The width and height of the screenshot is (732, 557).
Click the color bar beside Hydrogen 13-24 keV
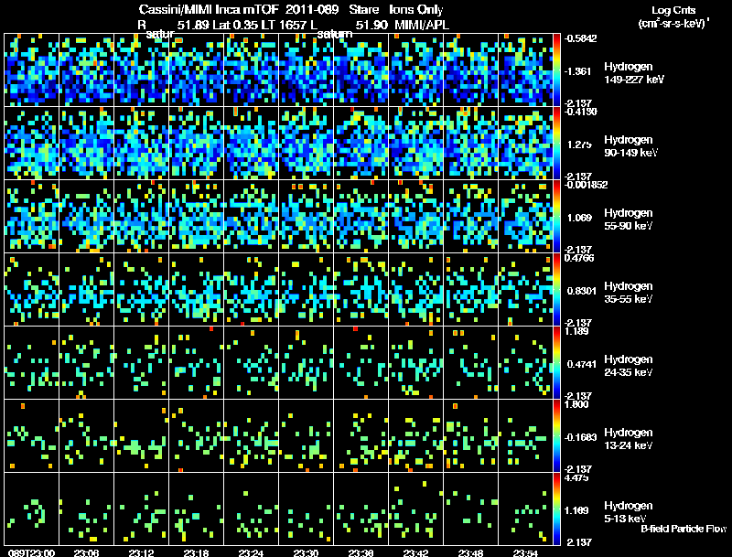[556, 436]
